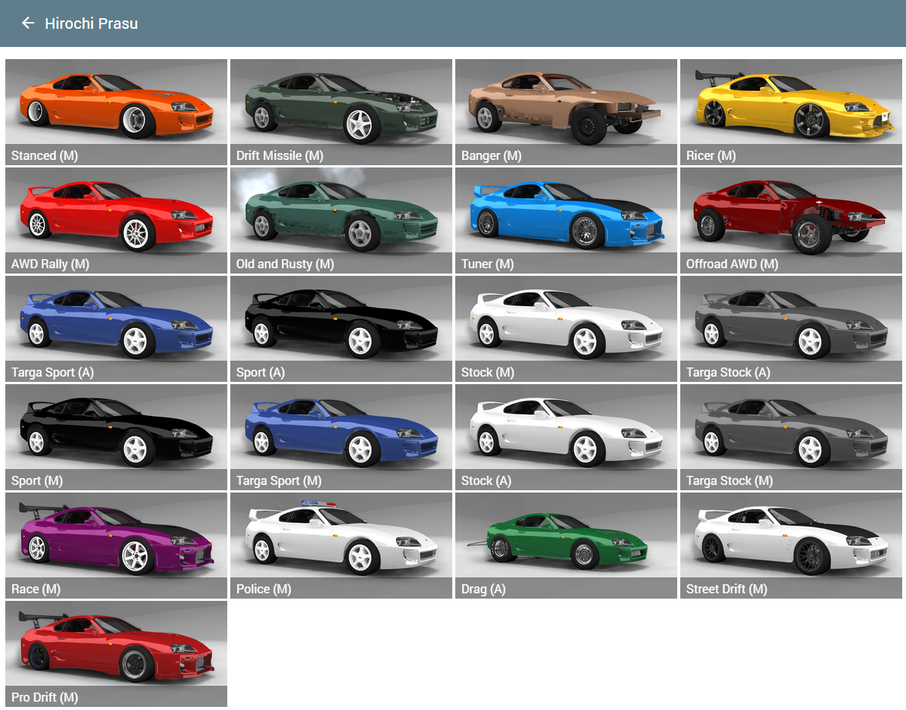Viewport: 906px width, 710px height.
Task: Choose the Old and Rusty (M) car
Action: click(341, 221)
